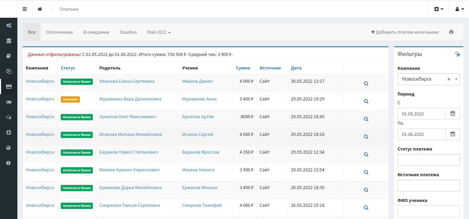Click the hamburger menu toggle icon
This screenshot has width=469, height=219.
(x=25, y=9)
